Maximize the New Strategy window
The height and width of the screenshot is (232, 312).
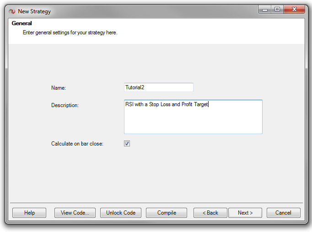click(277, 10)
